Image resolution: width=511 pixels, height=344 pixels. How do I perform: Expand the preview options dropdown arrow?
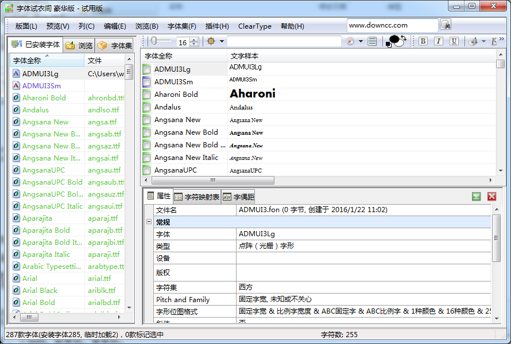coord(361,41)
